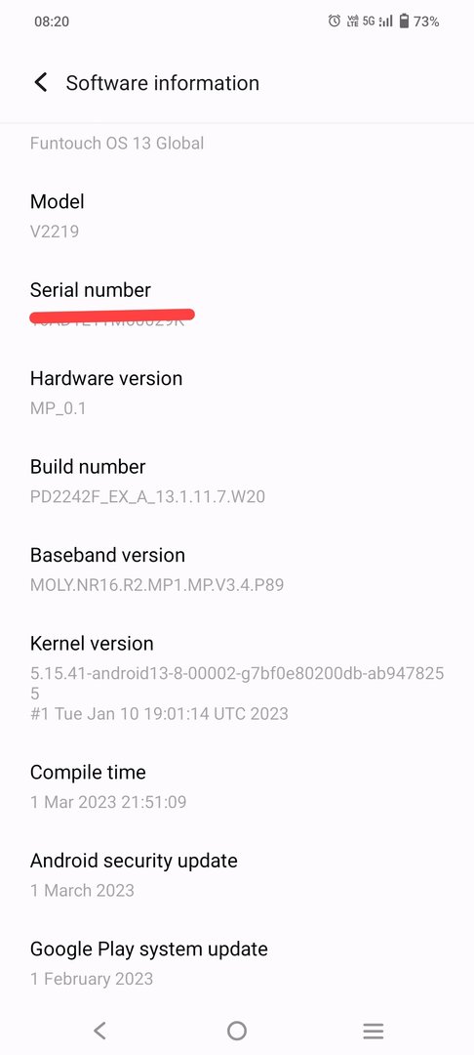Tap the 08:20 clock in status bar
The width and height of the screenshot is (474, 1055).
(52, 21)
